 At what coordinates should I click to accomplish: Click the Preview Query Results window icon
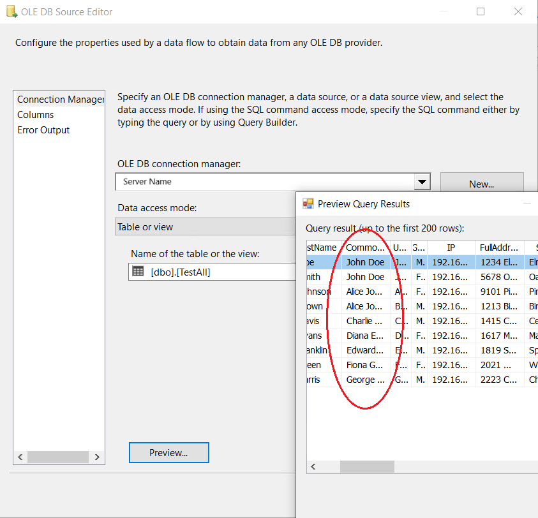point(308,204)
